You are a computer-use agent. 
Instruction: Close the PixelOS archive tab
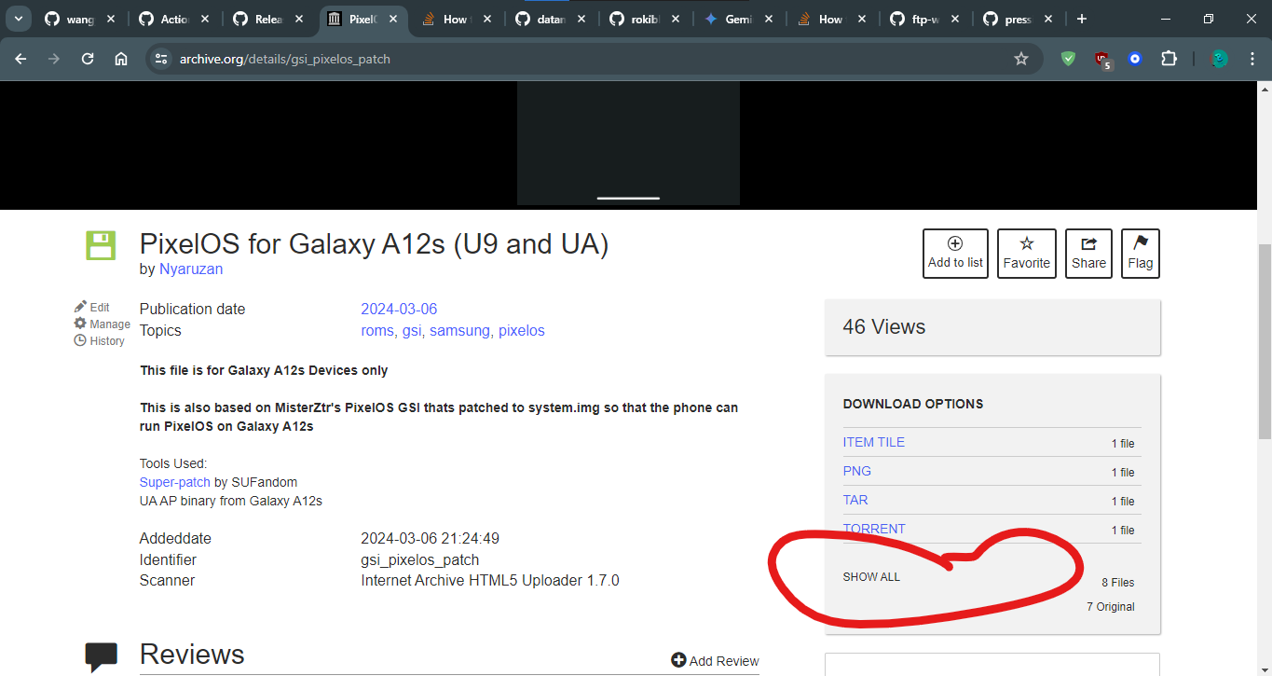tap(392, 19)
